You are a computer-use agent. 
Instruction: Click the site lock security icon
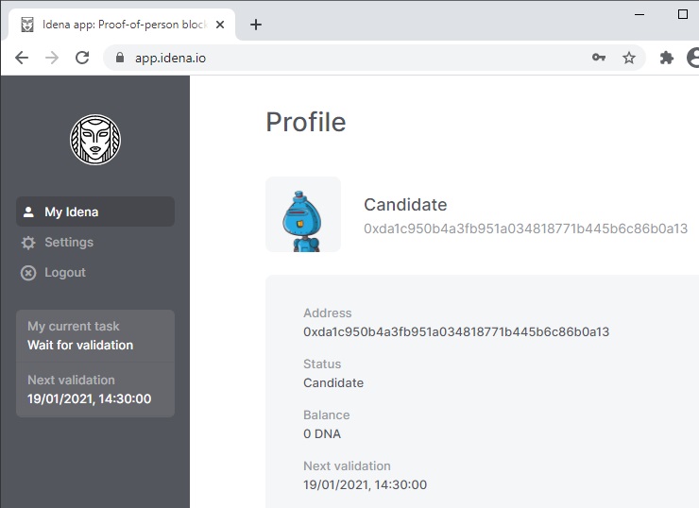coord(119,58)
